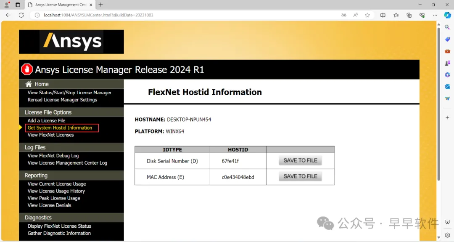Click the hostid value c0e434048ebd

pyautogui.click(x=238, y=177)
